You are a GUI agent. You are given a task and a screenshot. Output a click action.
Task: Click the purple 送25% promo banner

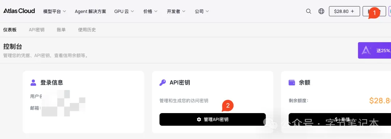coord(375,50)
